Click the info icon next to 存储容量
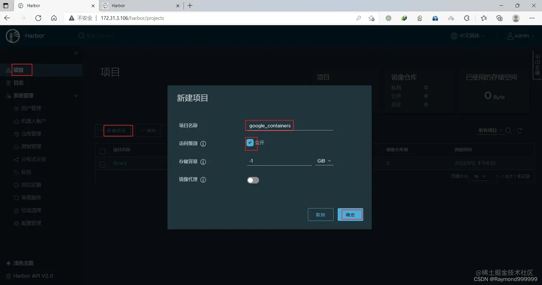The width and height of the screenshot is (542, 285). pos(204,161)
